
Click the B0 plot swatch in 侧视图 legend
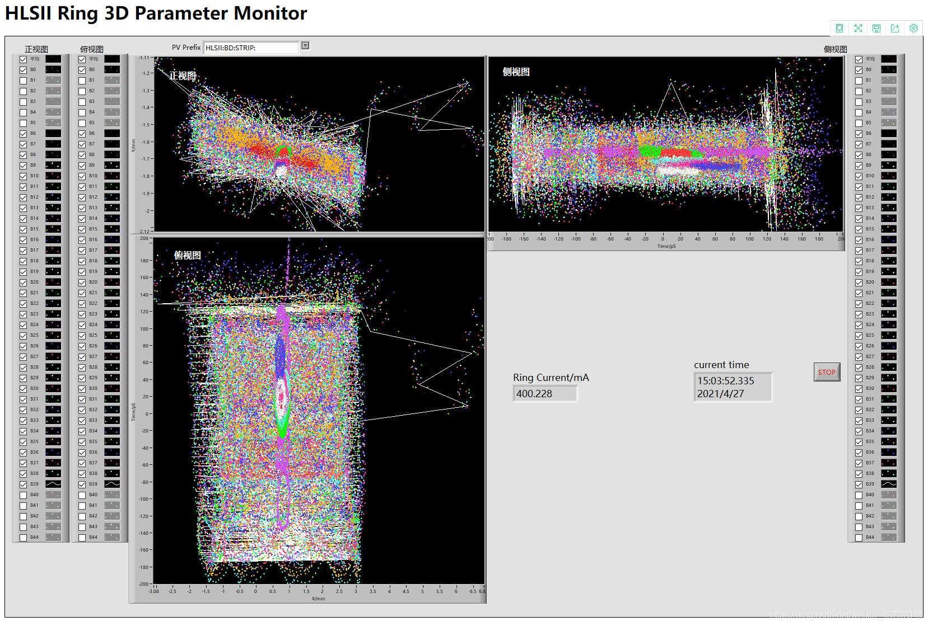(889, 69)
